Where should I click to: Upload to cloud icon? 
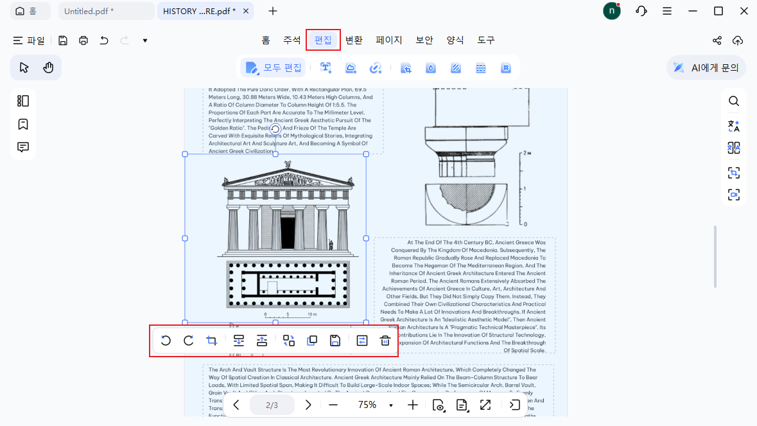click(x=738, y=40)
